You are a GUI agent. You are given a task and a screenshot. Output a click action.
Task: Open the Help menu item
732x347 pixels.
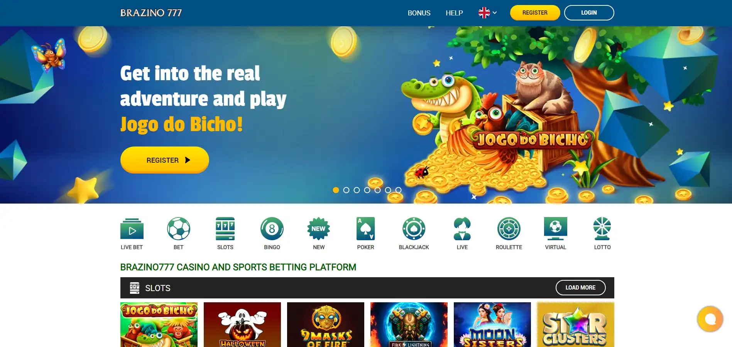[x=454, y=13]
